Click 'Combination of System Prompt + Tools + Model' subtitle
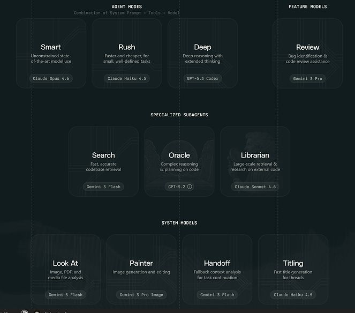Viewport: 355px width, 313px height. (x=127, y=13)
